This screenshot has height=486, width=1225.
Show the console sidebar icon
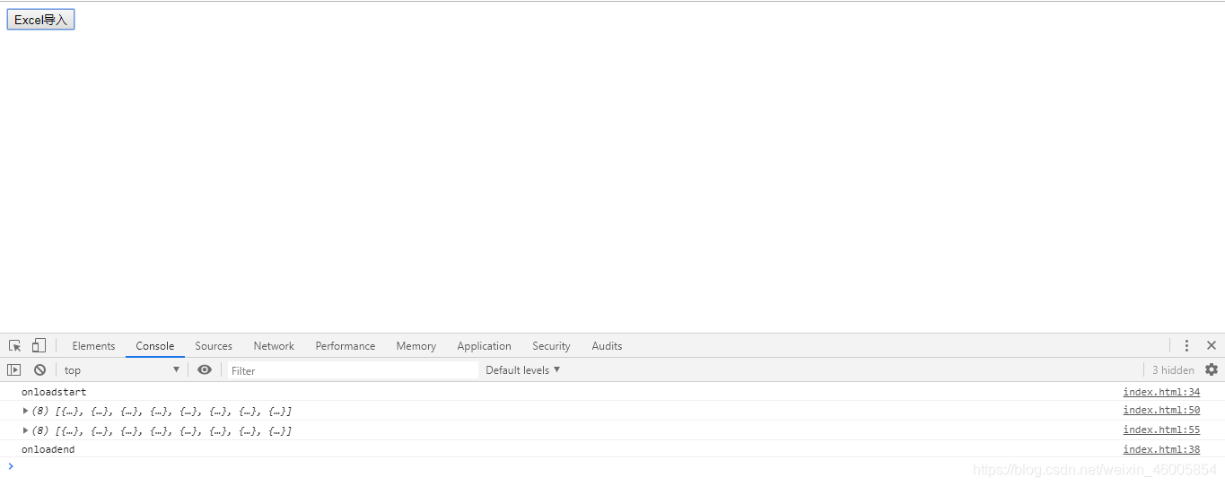14,369
